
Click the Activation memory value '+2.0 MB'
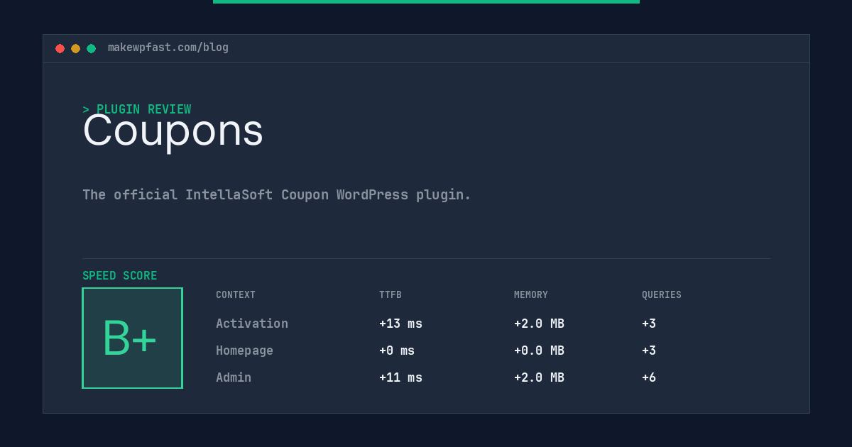(539, 324)
